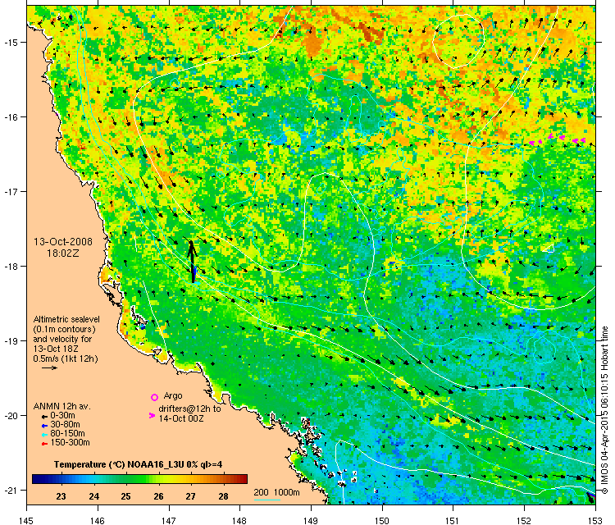Screen dimensions: 615x525
Task: Click the blue 30-80m arrow legend symbol
Action: point(44,426)
